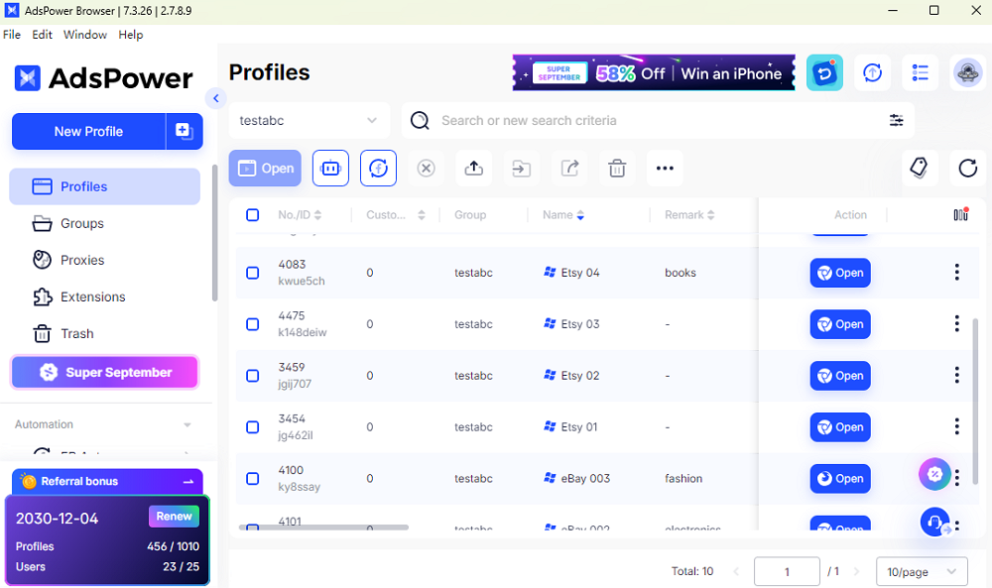Viewport: 992px width, 588px height.
Task: Open the Edit menu
Action: tap(43, 35)
